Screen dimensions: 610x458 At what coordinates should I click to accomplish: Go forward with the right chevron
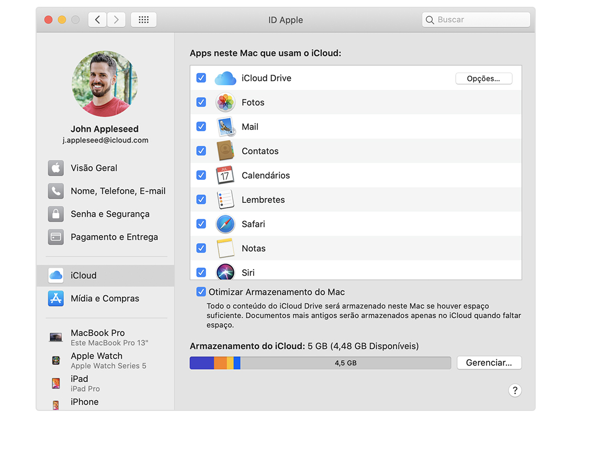(x=116, y=20)
